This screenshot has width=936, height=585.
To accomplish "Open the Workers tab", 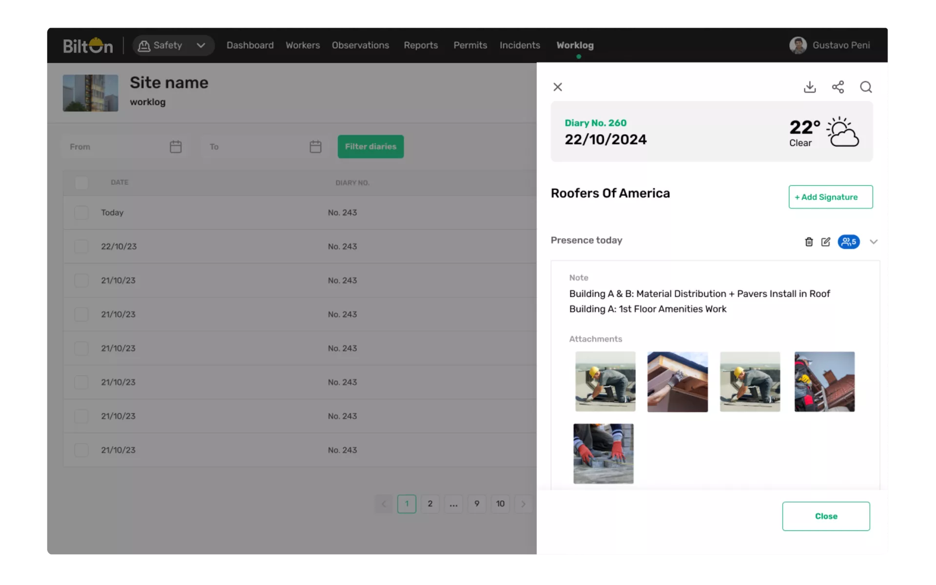I will coord(303,45).
